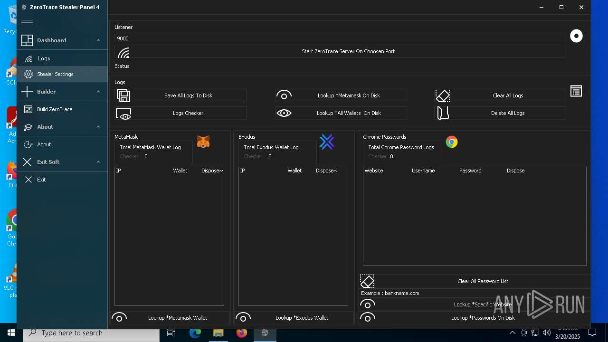This screenshot has height=342, width=608.
Task: Select Stealer Settings in the sidebar
Action: tap(62, 74)
